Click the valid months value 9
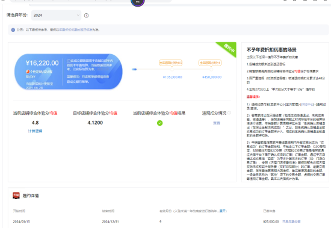The image size is (331, 228). tap(161, 221)
